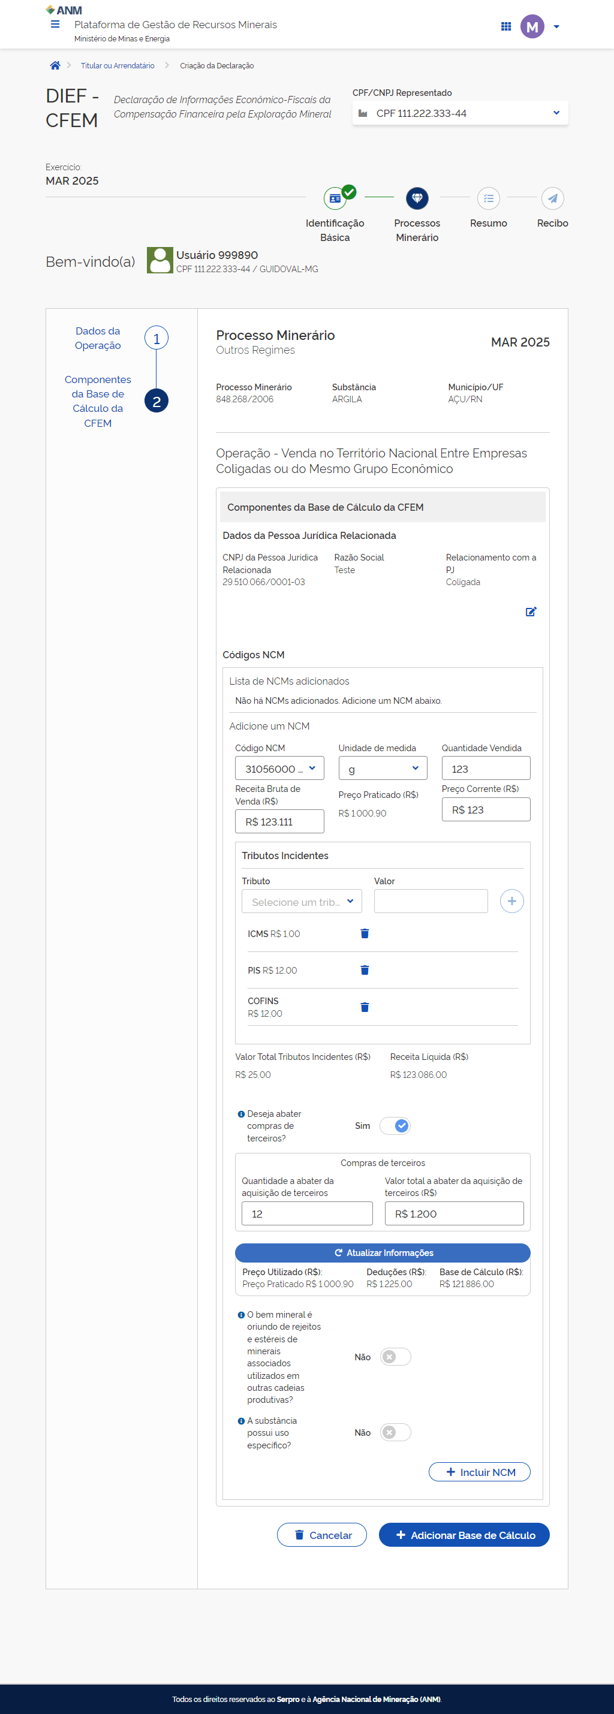Click the Processos Minerário step icon

(x=417, y=198)
